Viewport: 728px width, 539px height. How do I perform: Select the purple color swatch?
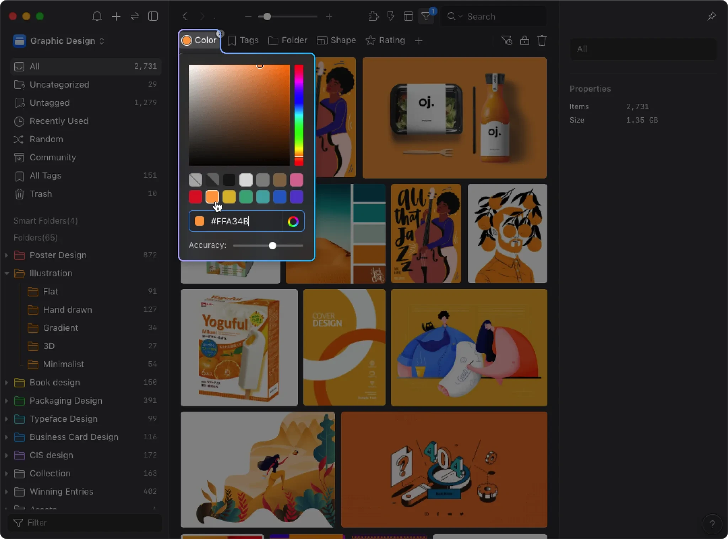(x=297, y=197)
